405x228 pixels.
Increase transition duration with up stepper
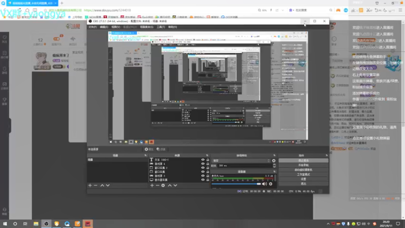[x=274, y=165]
